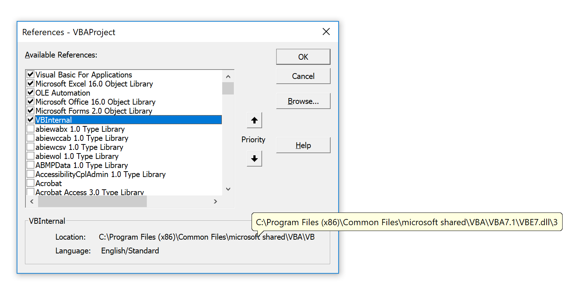Viewport: 572px width, 286px height.
Task: Open Browse... to add reference
Action: point(303,101)
